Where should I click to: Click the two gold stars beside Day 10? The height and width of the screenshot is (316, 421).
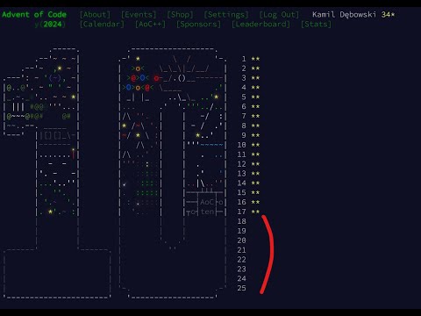[x=255, y=145]
